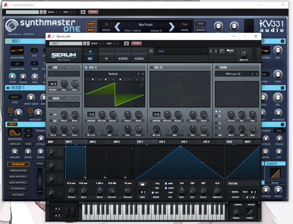Select previous filter type arrow
The image size is (293, 224).
[x=253, y=74]
